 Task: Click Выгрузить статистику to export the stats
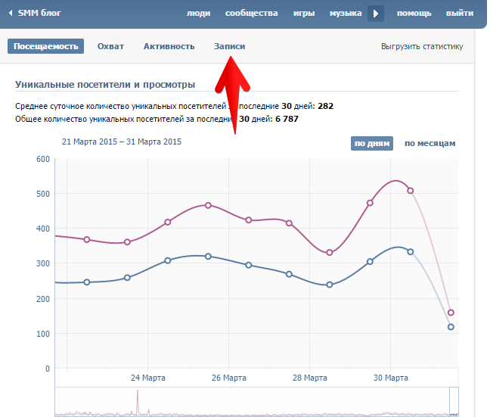(422, 46)
